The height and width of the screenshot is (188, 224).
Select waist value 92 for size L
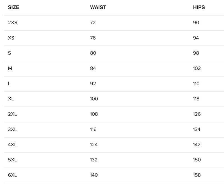pyautogui.click(x=93, y=83)
